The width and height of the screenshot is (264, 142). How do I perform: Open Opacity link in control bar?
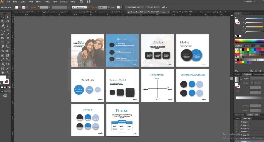(94, 7)
